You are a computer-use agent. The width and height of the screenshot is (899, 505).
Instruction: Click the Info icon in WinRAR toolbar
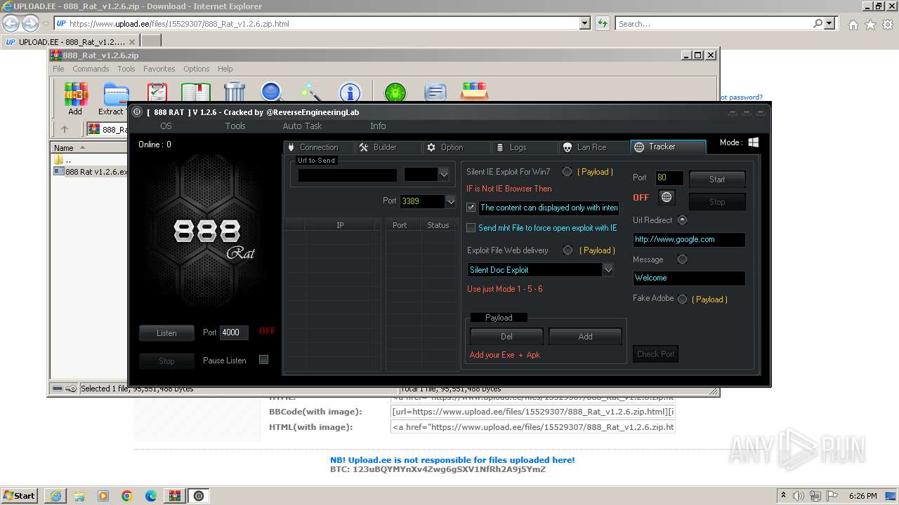[x=350, y=93]
